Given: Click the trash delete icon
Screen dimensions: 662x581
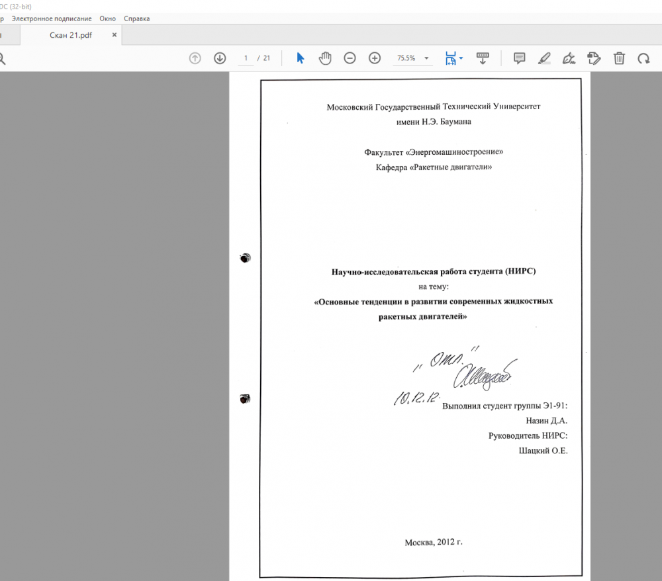Looking at the screenshot, I should [x=619, y=58].
